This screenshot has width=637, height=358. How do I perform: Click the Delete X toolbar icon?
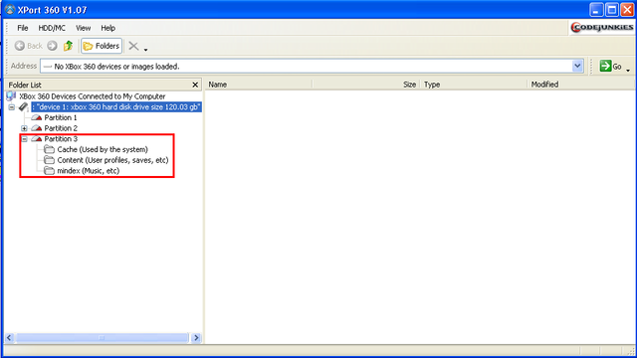click(133, 46)
